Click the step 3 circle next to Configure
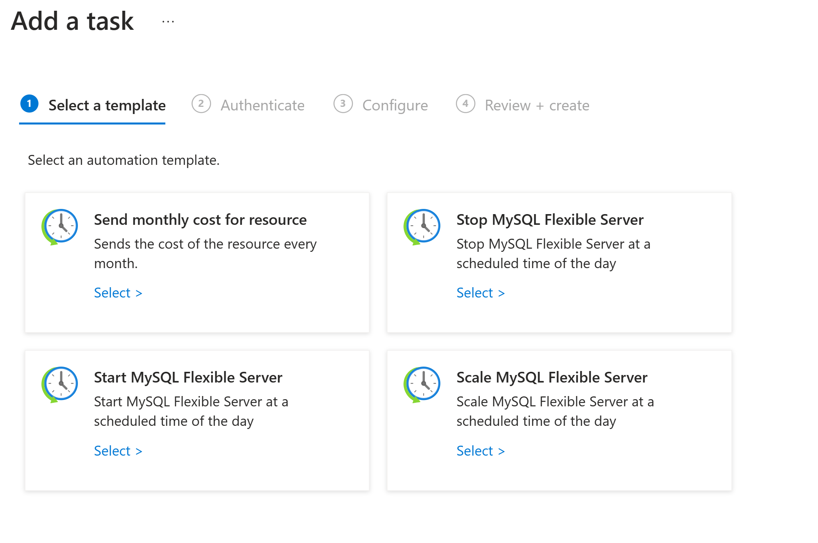 [x=343, y=104]
